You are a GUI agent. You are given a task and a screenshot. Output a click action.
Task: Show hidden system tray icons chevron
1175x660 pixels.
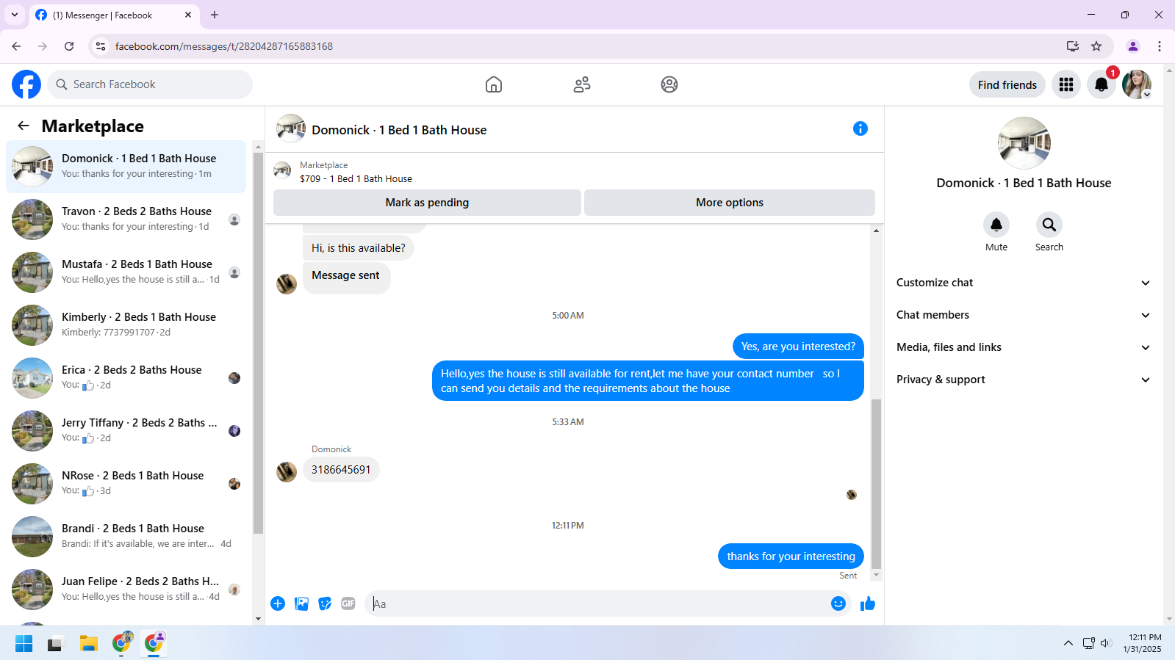[x=1068, y=644]
